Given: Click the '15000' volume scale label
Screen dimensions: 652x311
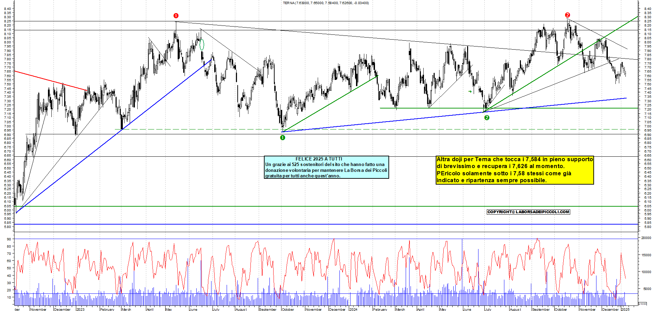Looking at the screenshot, I should click(x=646, y=255).
